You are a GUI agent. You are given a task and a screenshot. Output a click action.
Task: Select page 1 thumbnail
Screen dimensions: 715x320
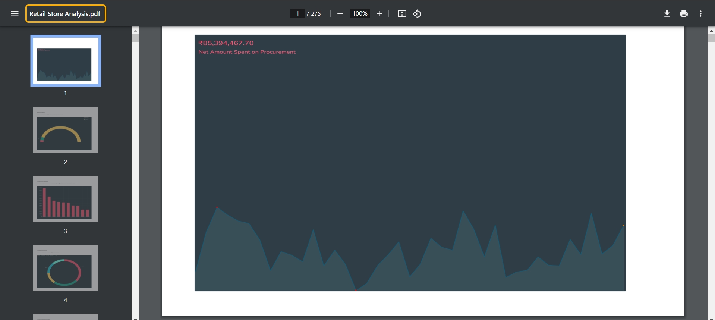click(x=66, y=61)
